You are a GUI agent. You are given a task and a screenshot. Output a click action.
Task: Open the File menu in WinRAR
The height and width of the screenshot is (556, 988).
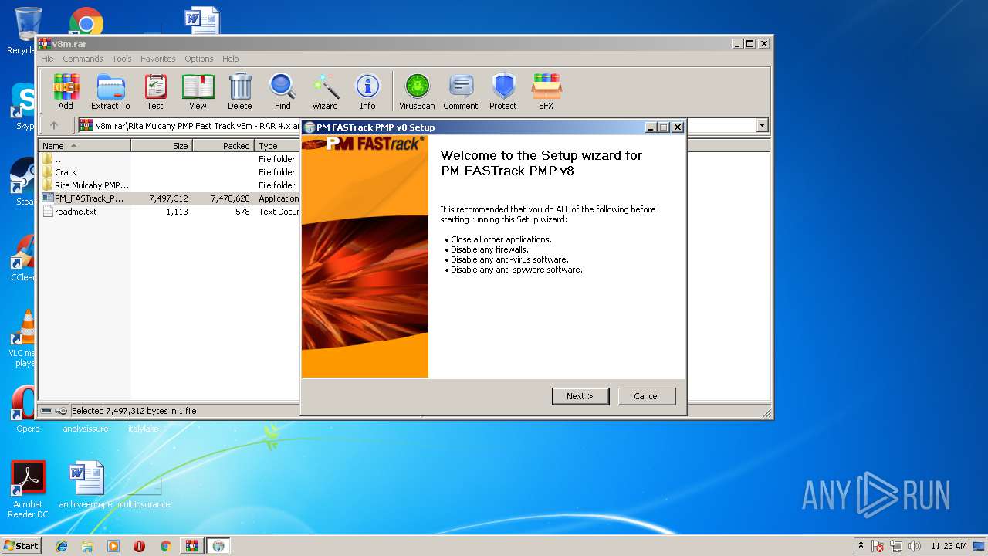pyautogui.click(x=47, y=59)
